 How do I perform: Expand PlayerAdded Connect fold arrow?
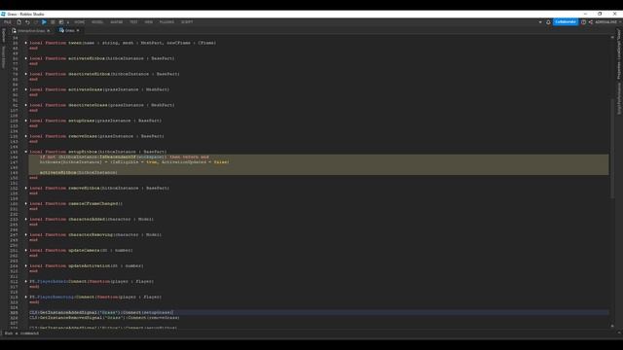pos(26,281)
